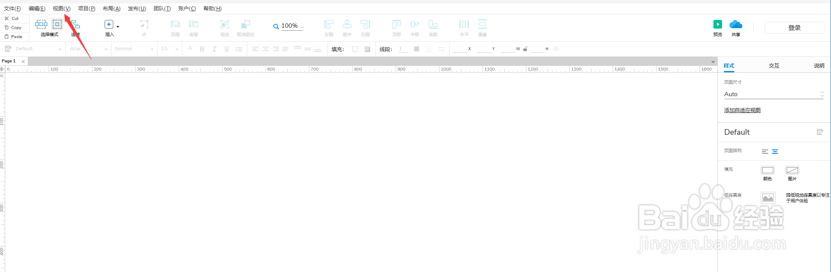Click the Cut scissors button
Image resolution: width=831 pixels, height=272 pixels.
[12, 19]
